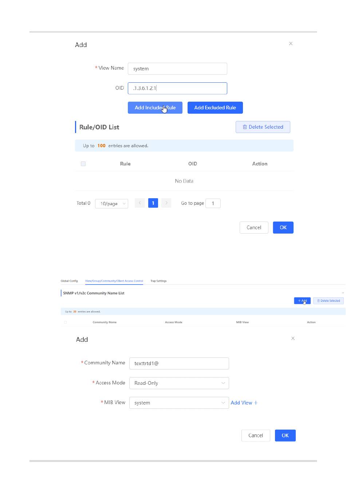Click the Add Excluded Rule button
346x493 pixels.
(x=215, y=107)
